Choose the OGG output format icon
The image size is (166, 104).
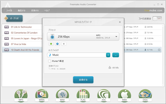point(145,95)
